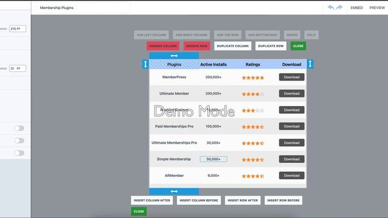Select the 50,000+ selected cell
This screenshot has height=218, width=388.
[x=213, y=159]
